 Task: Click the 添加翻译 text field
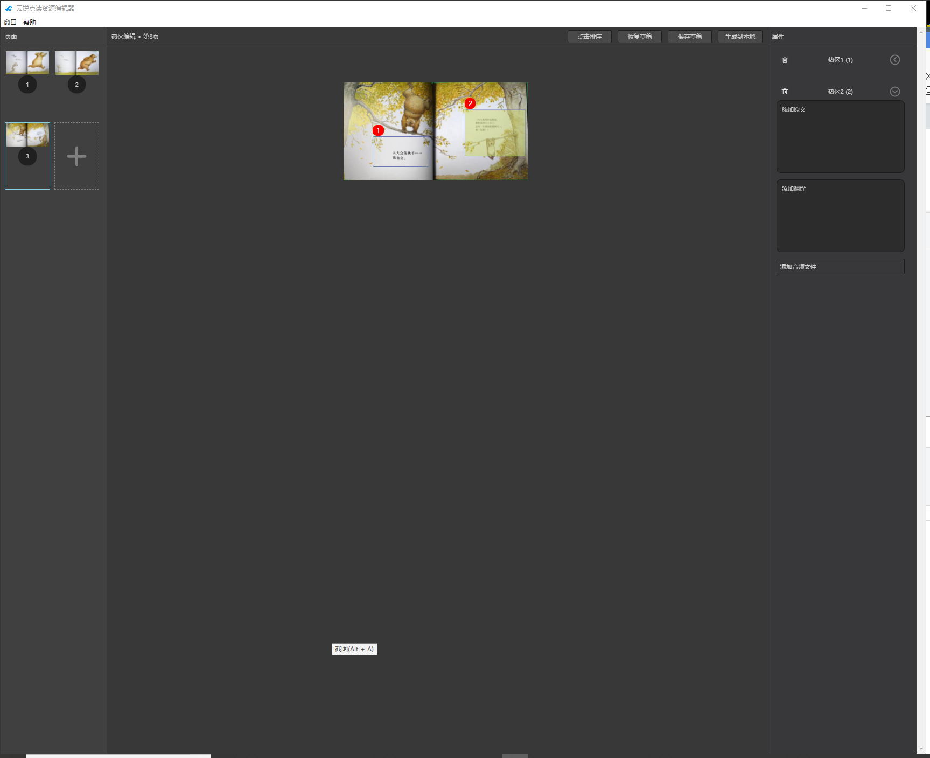[840, 215]
